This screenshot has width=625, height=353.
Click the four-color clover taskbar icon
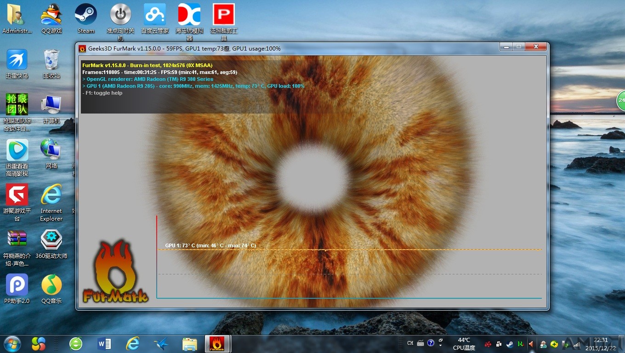pyautogui.click(x=39, y=343)
